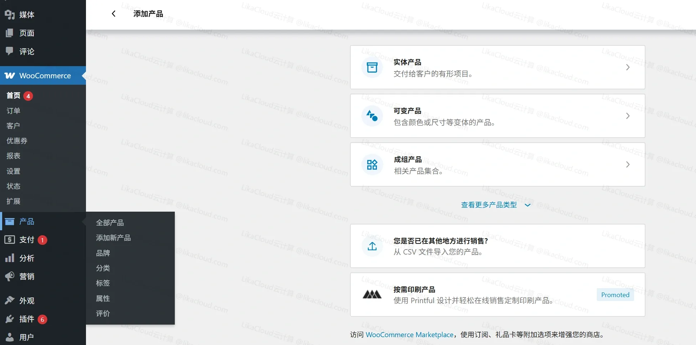The height and width of the screenshot is (345, 696).
Task: Open the 分析 (Analytics) chart icon
Action: tap(10, 258)
